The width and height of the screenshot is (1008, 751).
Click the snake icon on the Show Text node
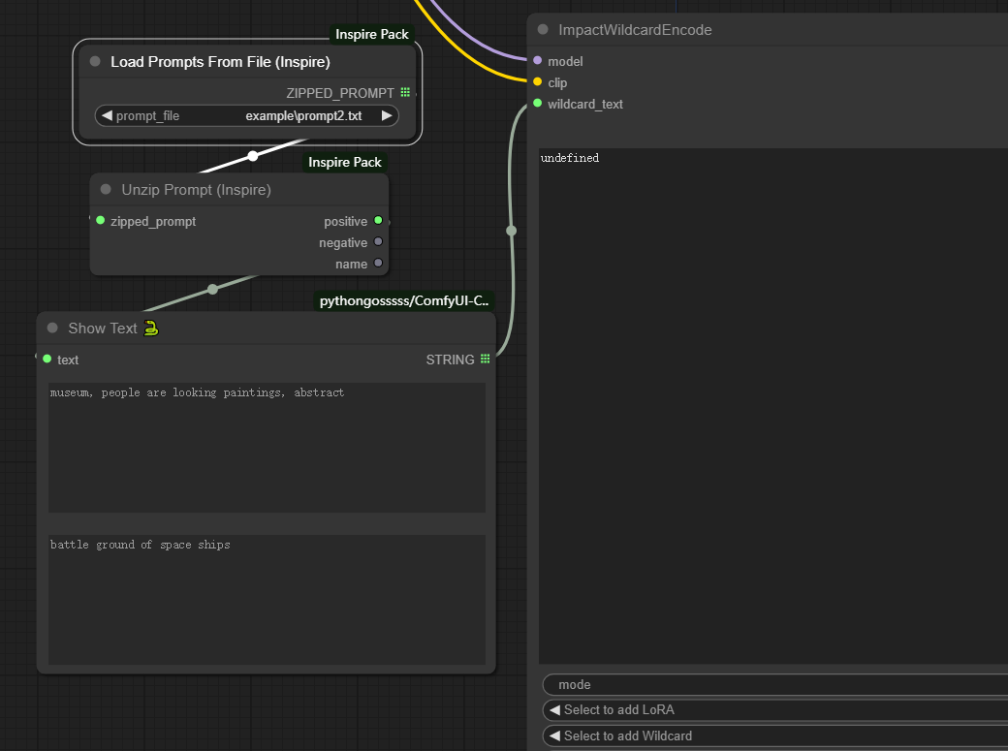pos(150,328)
